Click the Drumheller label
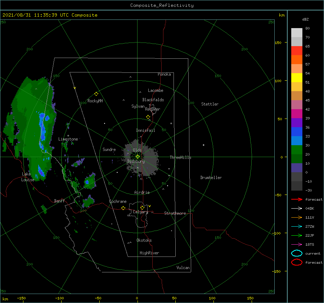The height and width of the screenshot is (303, 324). (211, 178)
